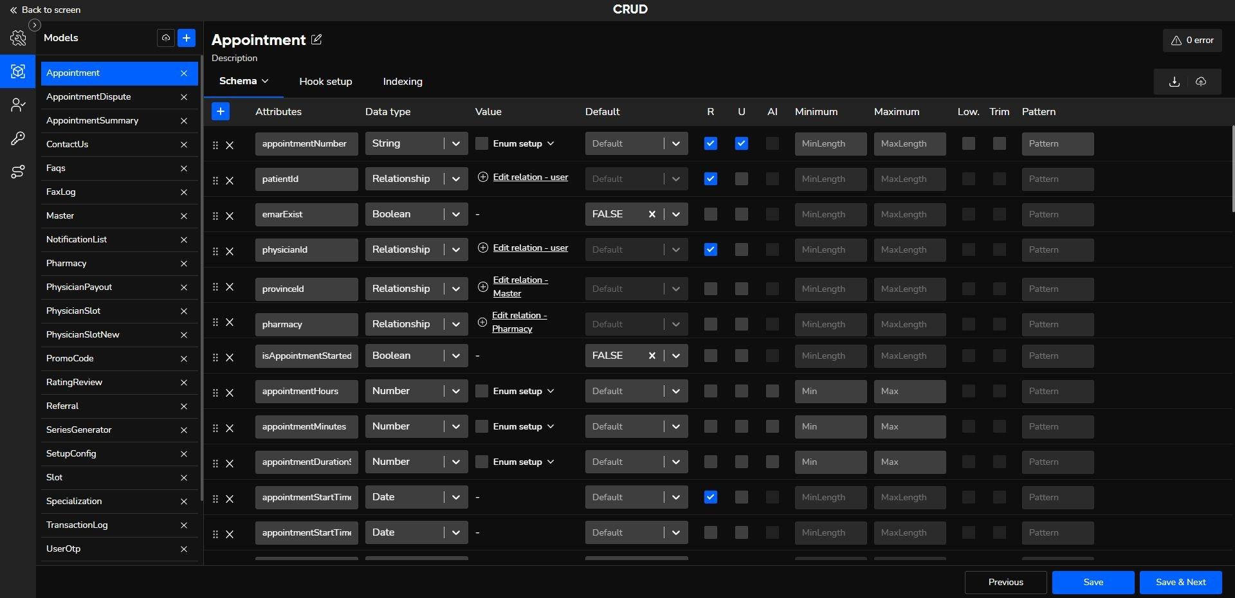1235x598 pixels.
Task: Upload the schema via top-right cloud icon
Action: point(1201,82)
